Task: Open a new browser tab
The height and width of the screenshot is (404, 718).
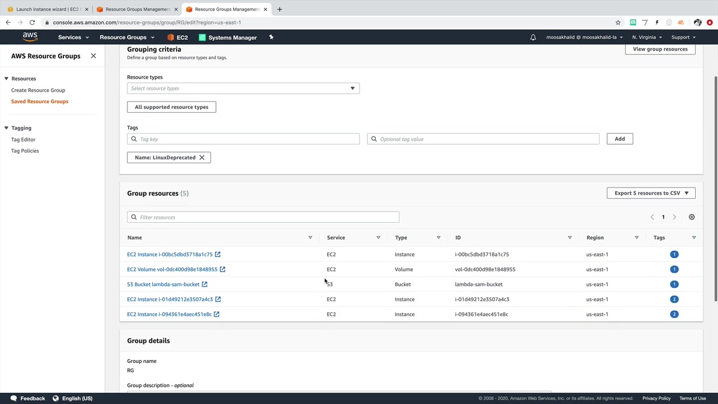Action: tap(279, 9)
